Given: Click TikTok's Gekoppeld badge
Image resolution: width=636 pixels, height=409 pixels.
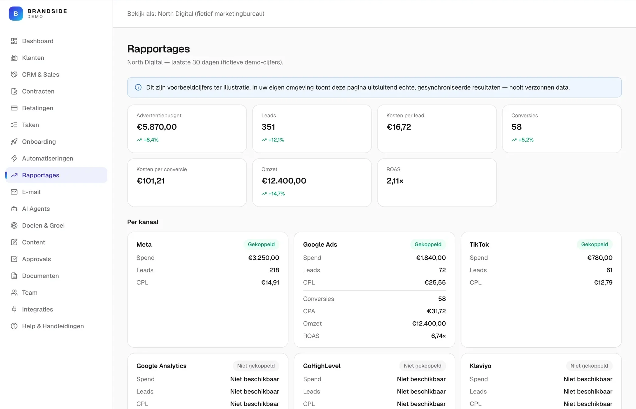Looking at the screenshot, I should coord(594,244).
